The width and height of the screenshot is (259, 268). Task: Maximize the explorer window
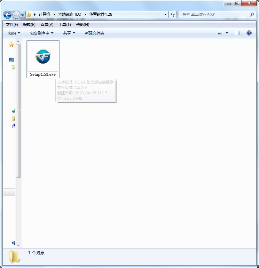(x=237, y=4)
